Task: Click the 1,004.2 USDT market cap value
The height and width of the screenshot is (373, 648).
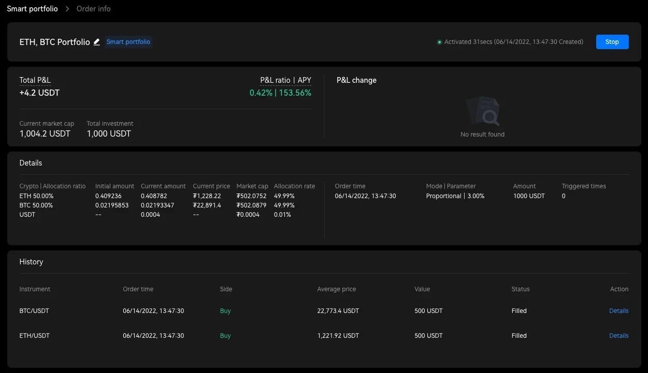Action: pos(45,133)
